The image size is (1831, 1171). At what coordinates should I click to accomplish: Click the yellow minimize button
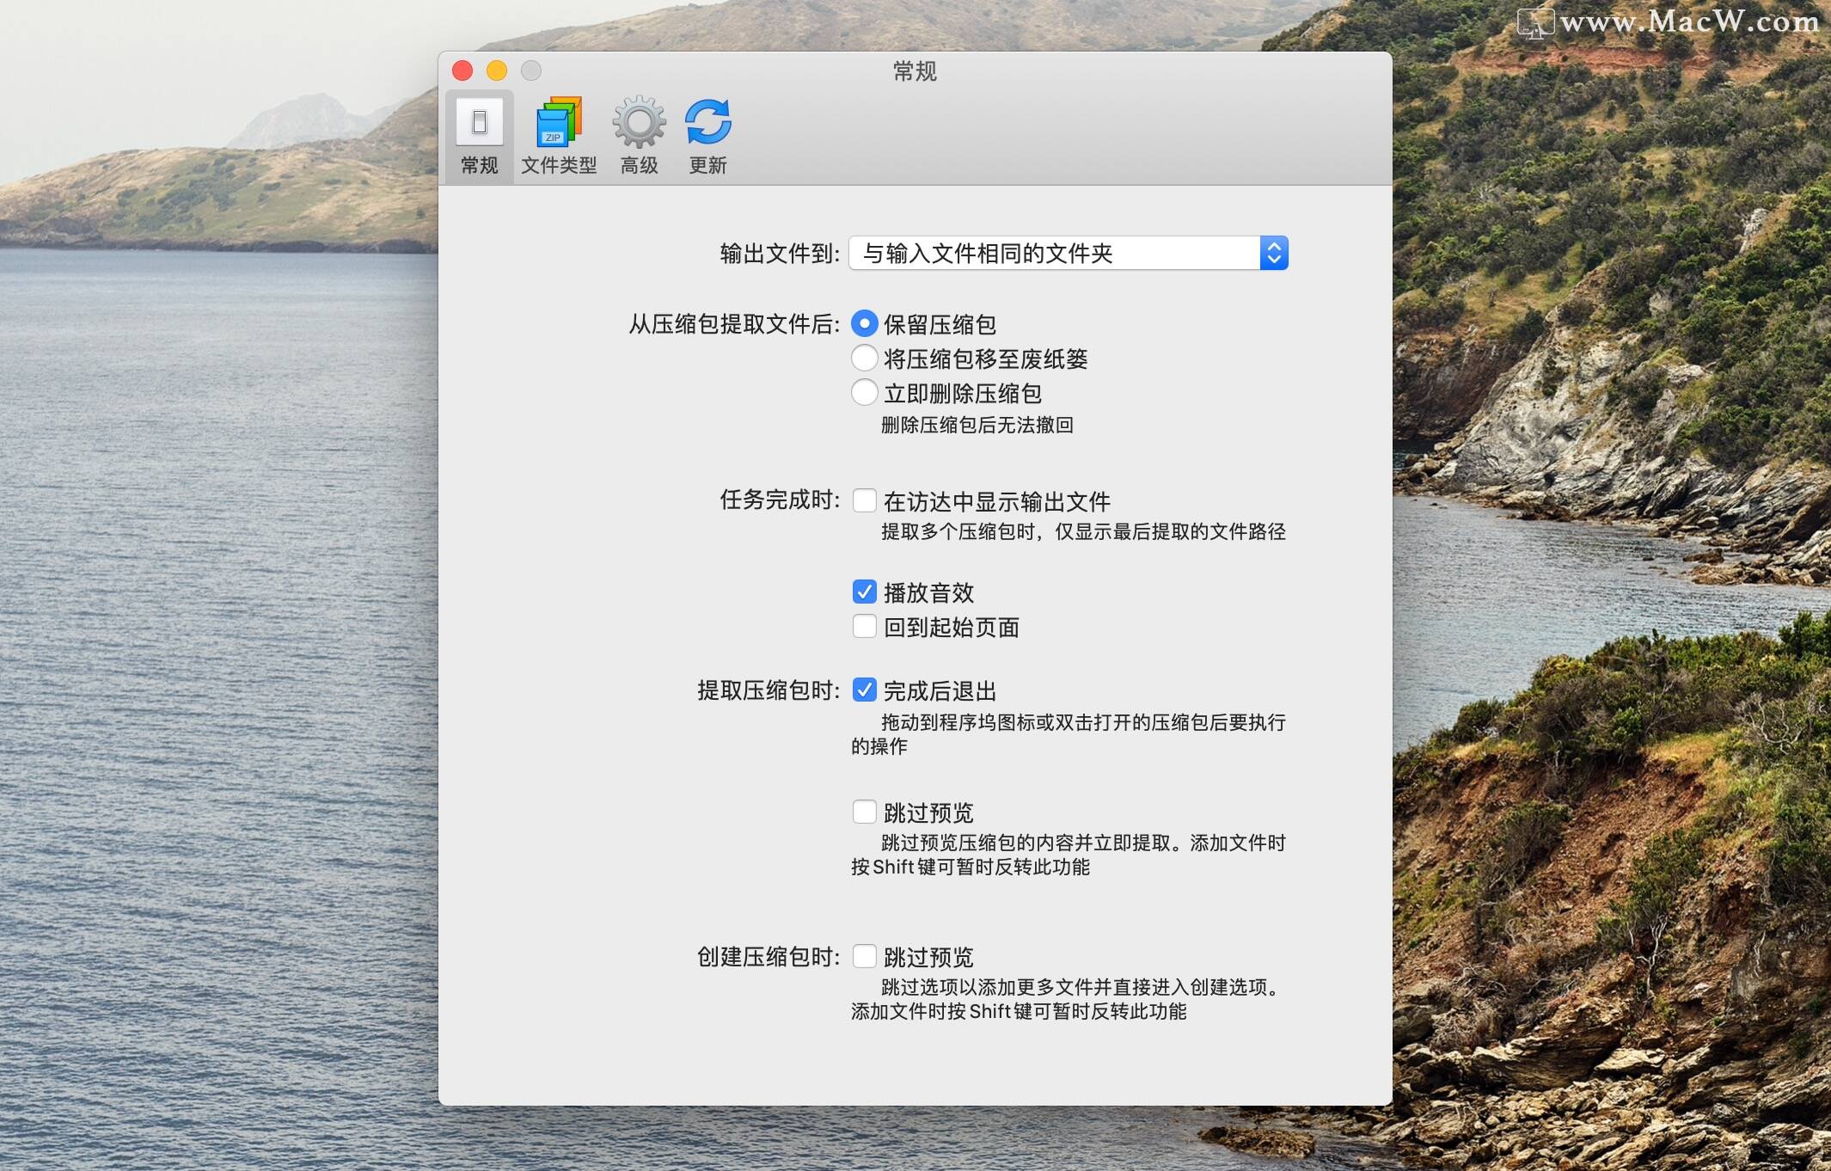click(498, 71)
